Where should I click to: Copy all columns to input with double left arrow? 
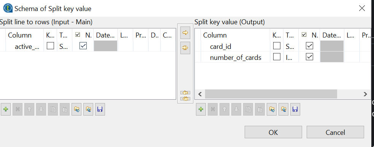pyautogui.click(x=185, y=99)
